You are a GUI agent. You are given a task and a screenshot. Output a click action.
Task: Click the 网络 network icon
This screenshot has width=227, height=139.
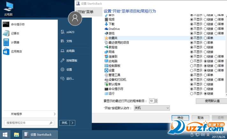pyautogui.click(x=106, y=52)
